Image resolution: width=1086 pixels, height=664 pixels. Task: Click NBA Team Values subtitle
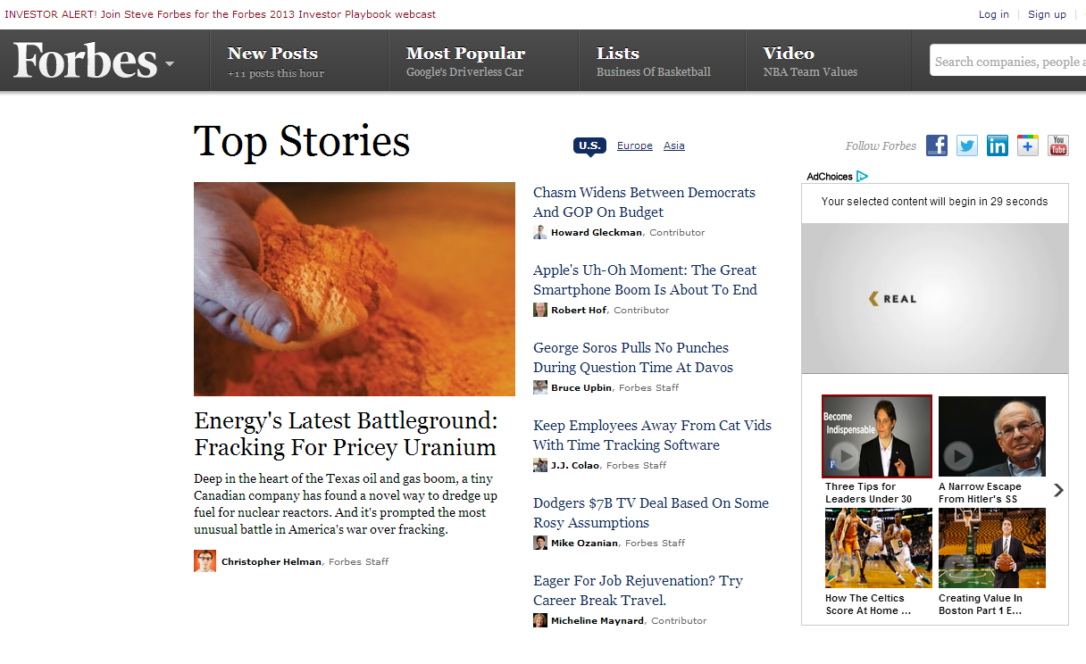[x=810, y=72]
